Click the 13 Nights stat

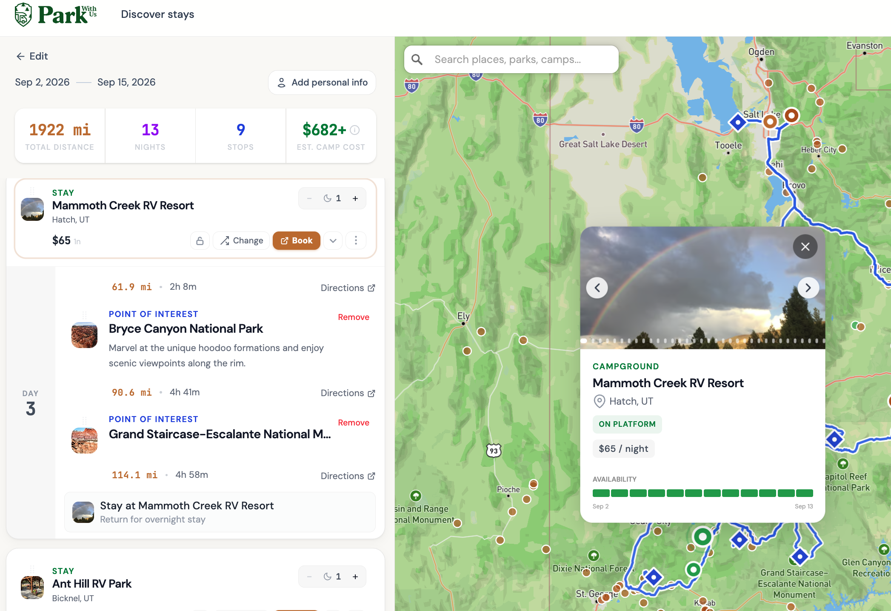point(150,136)
